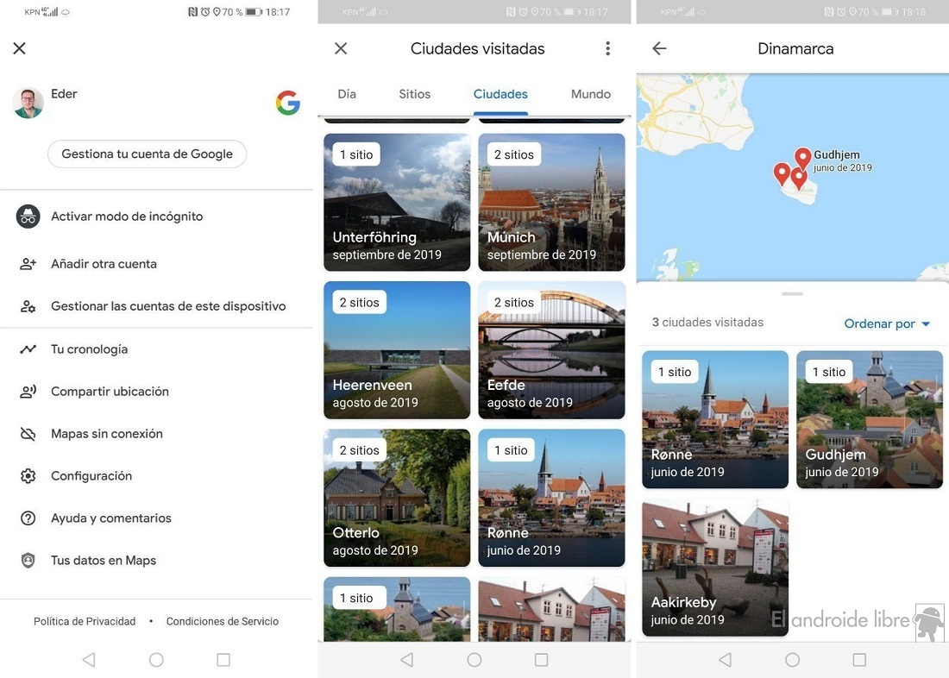Screen dimensions: 949x678
Task: Open Tus datos en Maps shield icon
Action: coord(28,561)
